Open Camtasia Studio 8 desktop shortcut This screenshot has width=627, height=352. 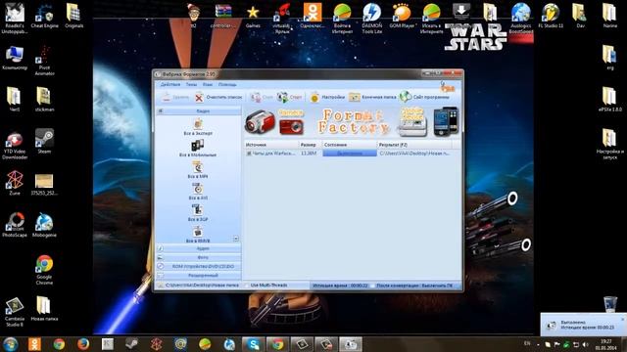(15, 313)
